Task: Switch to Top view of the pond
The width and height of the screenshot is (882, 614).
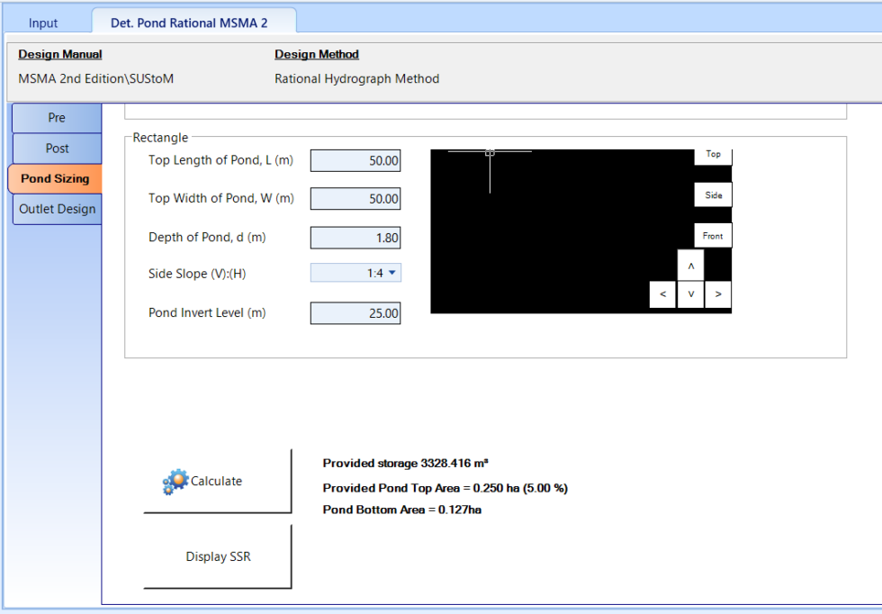Action: 713,154
